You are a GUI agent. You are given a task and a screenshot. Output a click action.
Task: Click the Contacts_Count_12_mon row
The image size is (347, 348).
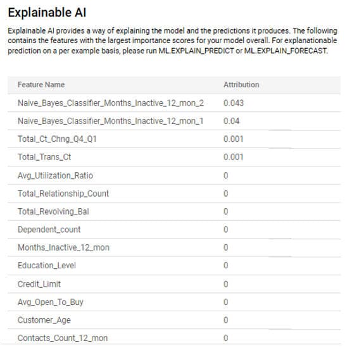(x=174, y=338)
